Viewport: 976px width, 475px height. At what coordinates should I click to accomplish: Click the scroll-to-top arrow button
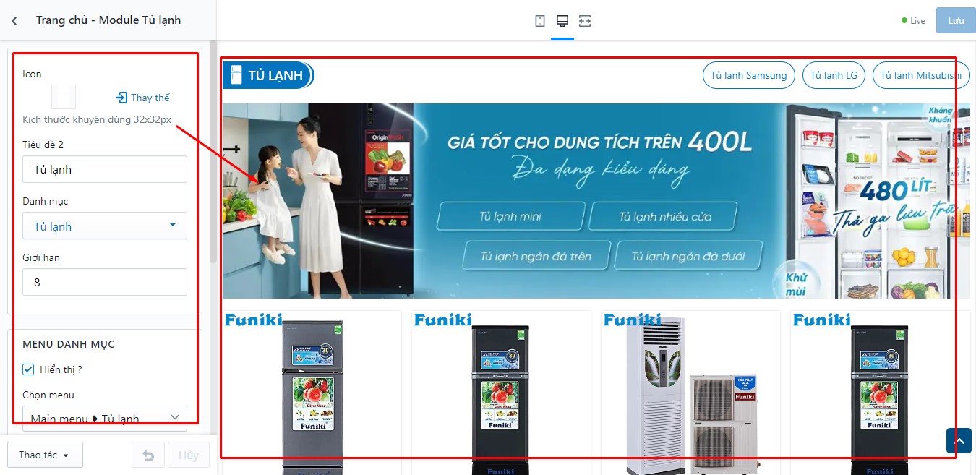click(x=959, y=440)
